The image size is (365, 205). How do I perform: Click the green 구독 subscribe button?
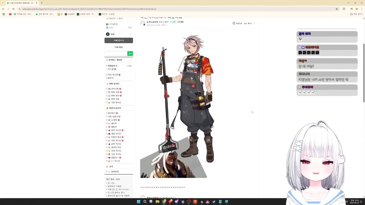[173, 22]
